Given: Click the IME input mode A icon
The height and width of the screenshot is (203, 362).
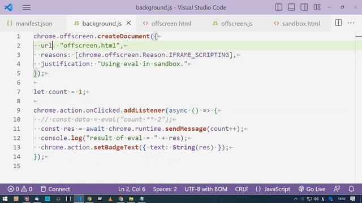Looking at the screenshot, I should click(x=323, y=199).
